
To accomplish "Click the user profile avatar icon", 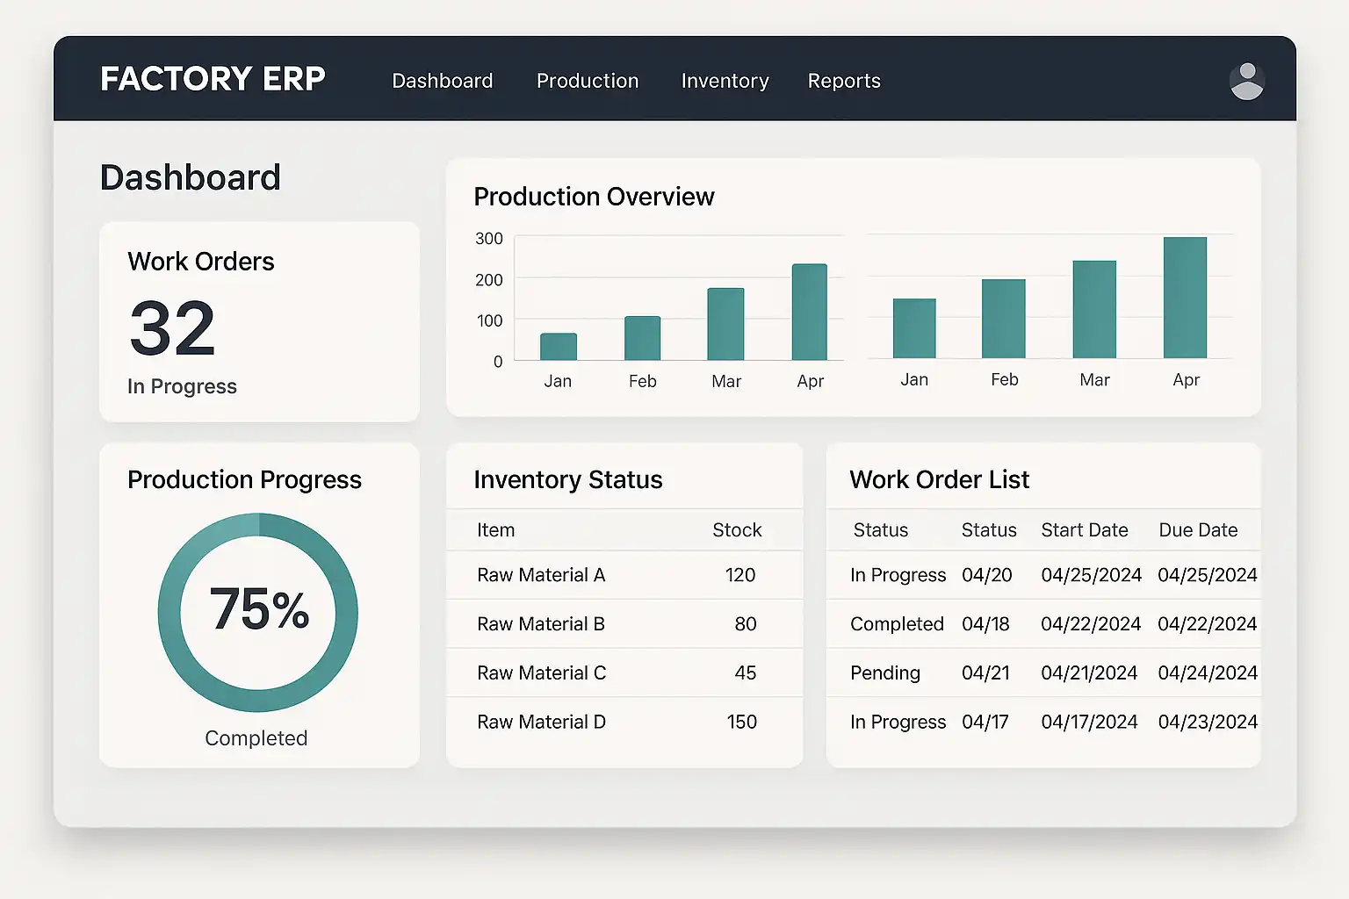I will (x=1246, y=81).
